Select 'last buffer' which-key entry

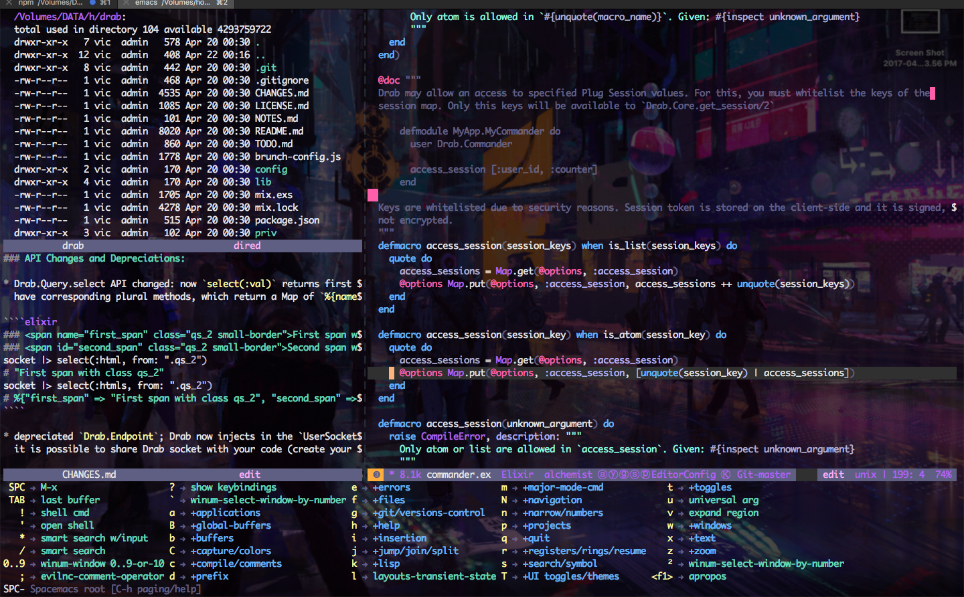point(70,500)
